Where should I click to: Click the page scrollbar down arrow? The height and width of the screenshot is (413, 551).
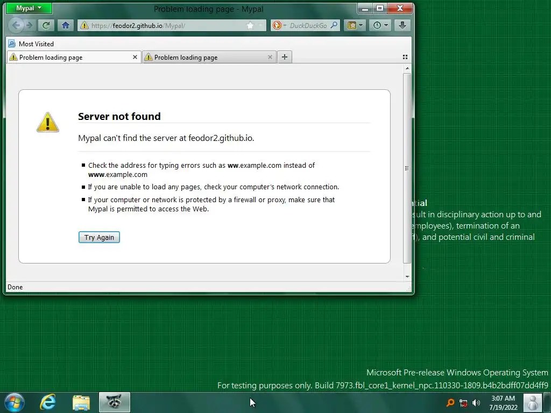(x=407, y=277)
